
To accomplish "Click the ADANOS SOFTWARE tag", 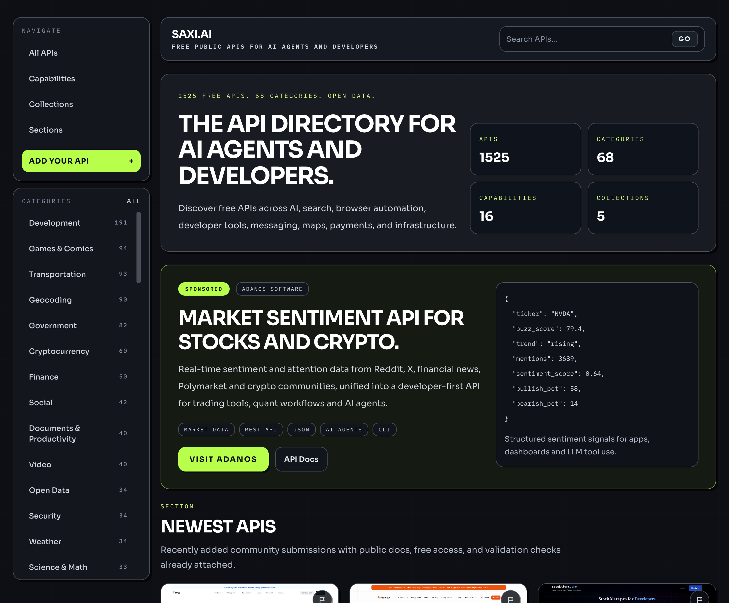I will [272, 289].
